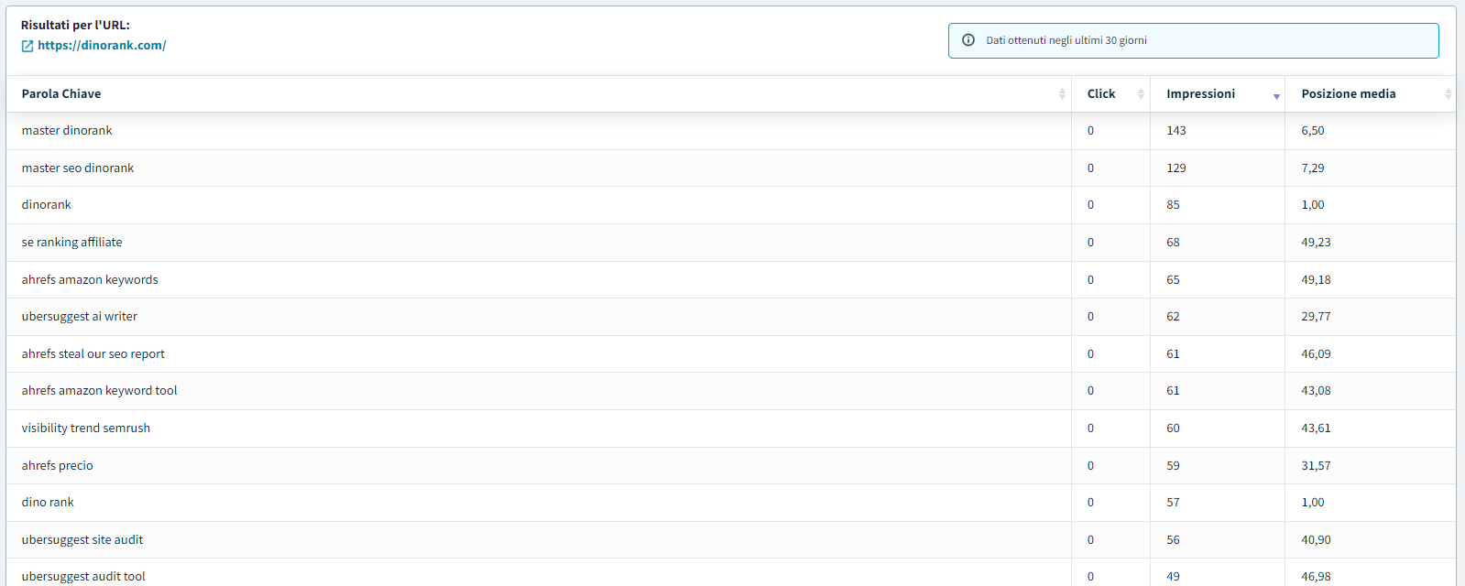Screen dimensions: 1465x586
Task: Click the info icon in the data notice
Action: 968,40
